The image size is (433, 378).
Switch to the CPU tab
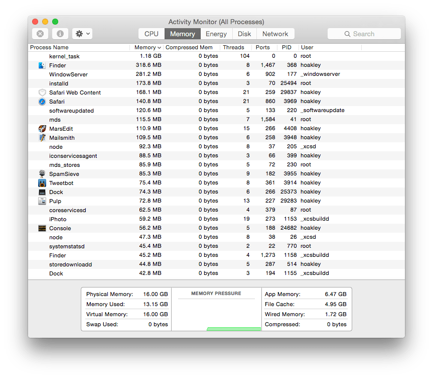(151, 34)
